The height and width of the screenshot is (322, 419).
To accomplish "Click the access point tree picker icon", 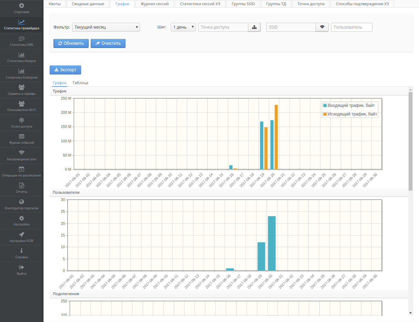I will pyautogui.click(x=254, y=27).
